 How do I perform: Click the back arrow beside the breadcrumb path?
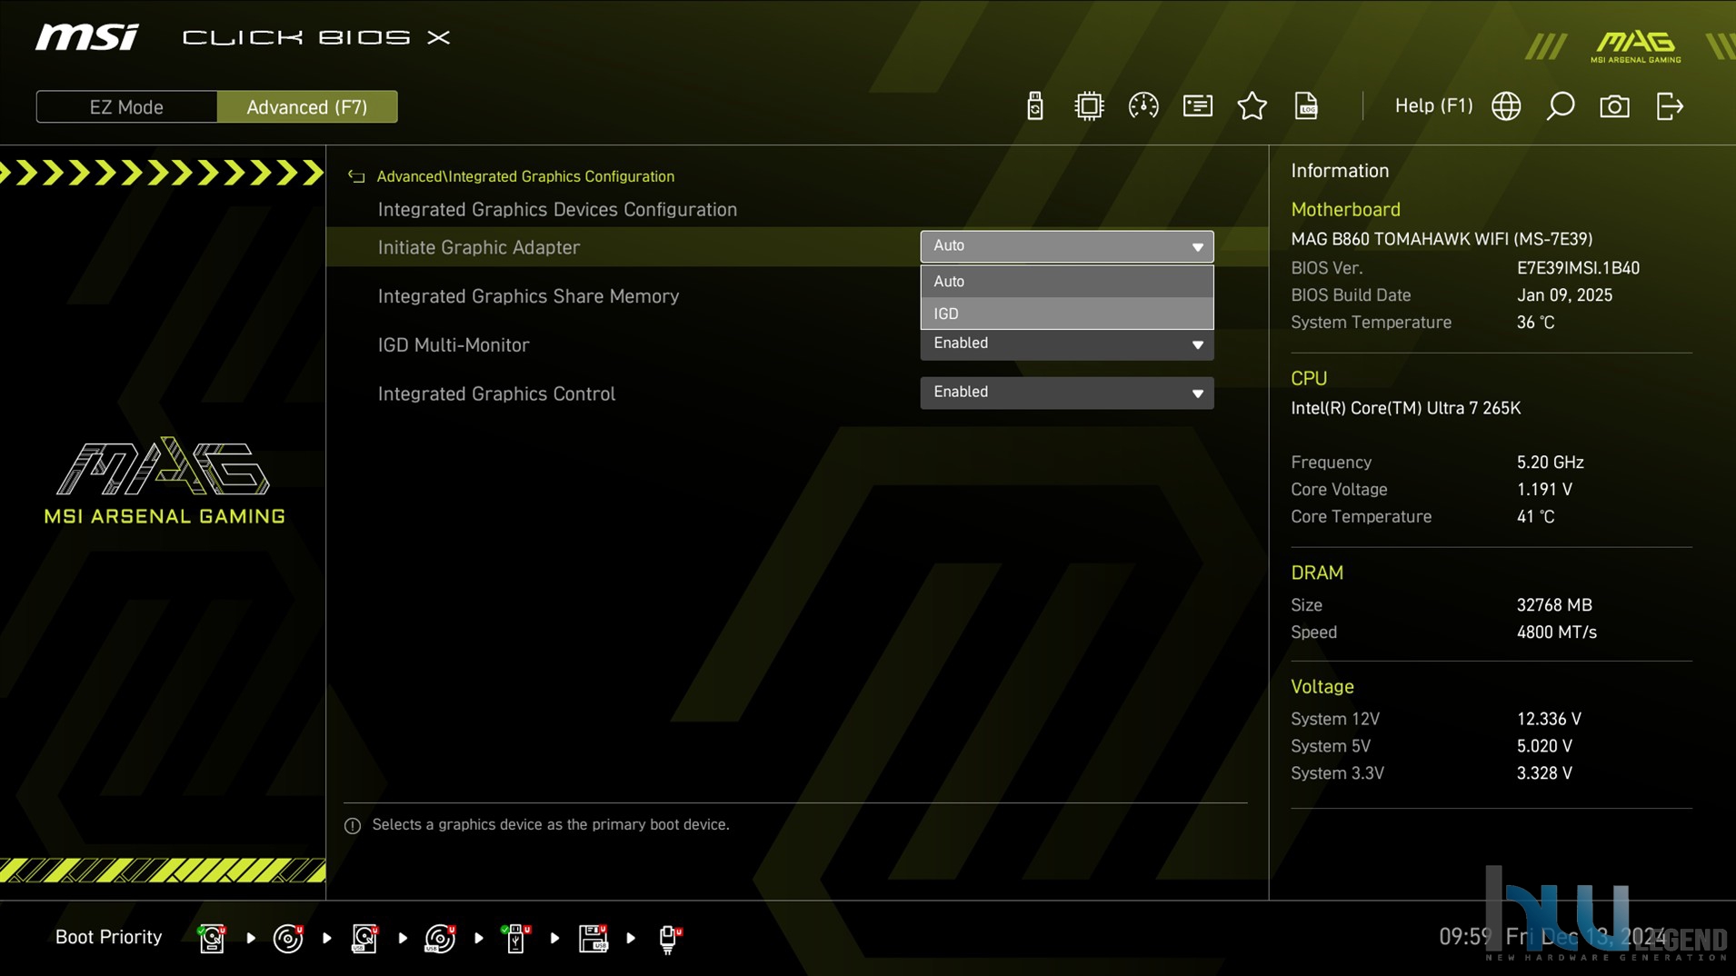(355, 176)
